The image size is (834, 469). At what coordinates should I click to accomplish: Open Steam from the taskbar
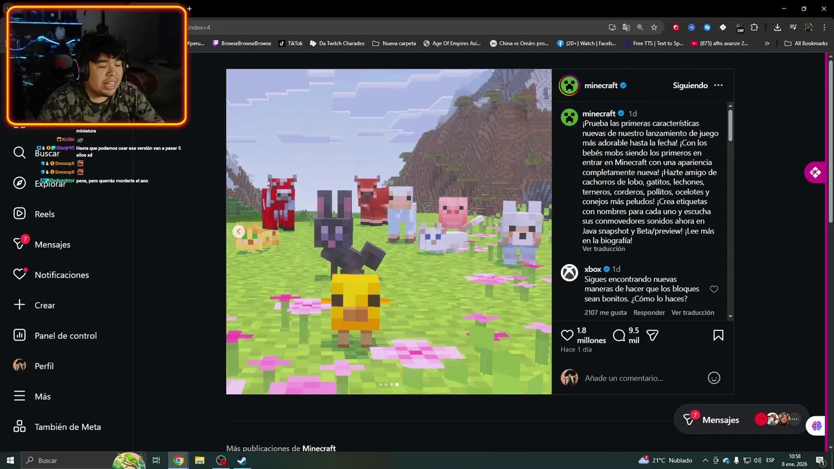click(242, 461)
